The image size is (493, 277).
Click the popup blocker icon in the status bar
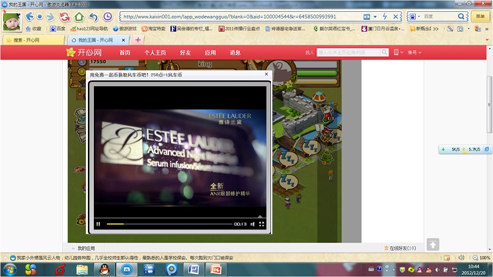coord(447,258)
